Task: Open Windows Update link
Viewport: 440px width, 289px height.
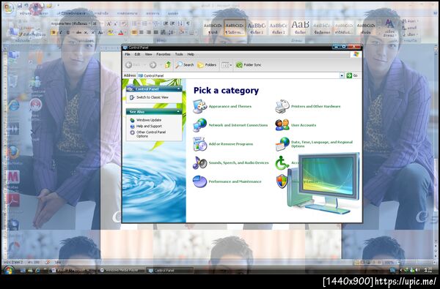Action: 149,120
